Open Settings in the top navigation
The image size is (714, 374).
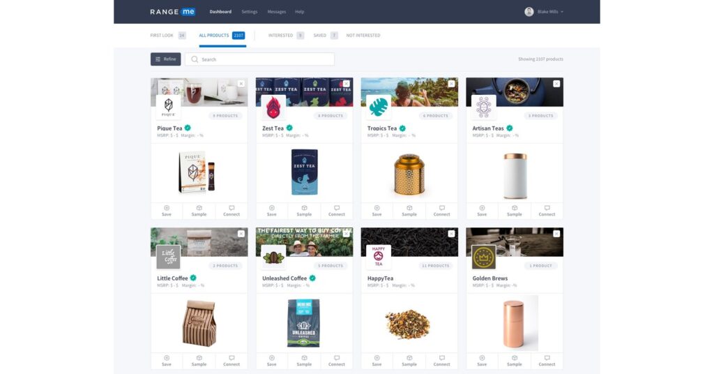coord(250,12)
